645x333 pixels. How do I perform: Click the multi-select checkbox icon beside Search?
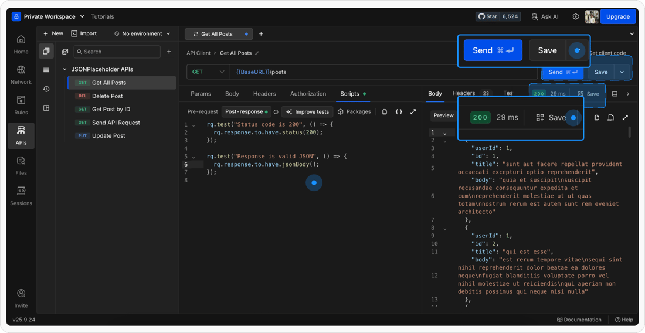pyautogui.click(x=64, y=52)
